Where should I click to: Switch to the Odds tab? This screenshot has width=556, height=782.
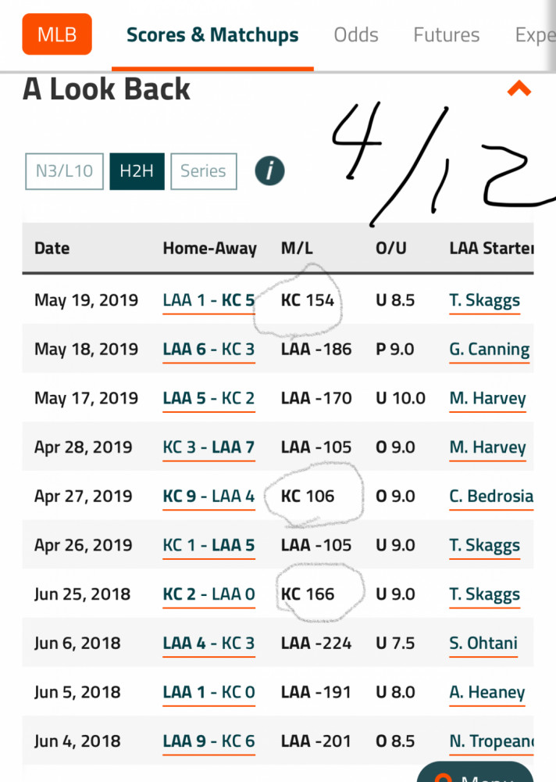[356, 35]
